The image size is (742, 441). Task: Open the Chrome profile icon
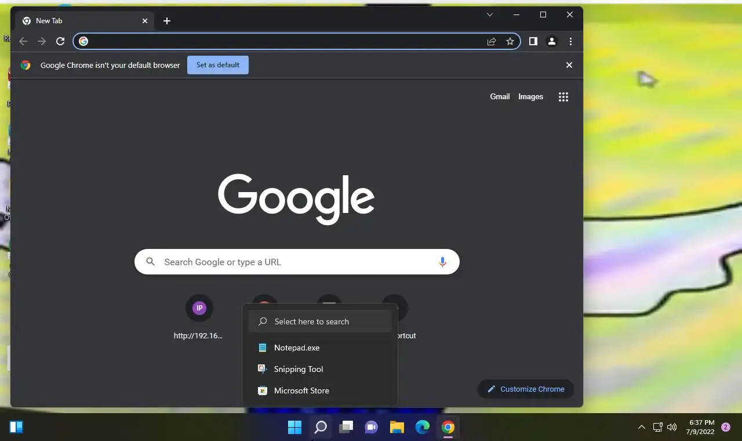point(552,41)
